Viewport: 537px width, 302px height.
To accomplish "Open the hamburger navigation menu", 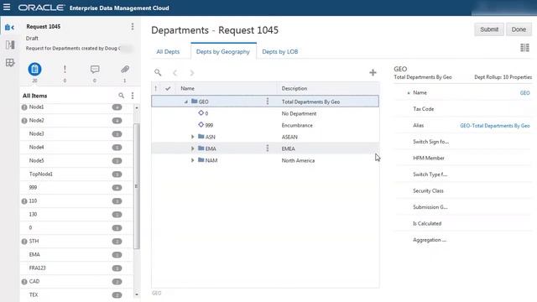I will click(7, 8).
